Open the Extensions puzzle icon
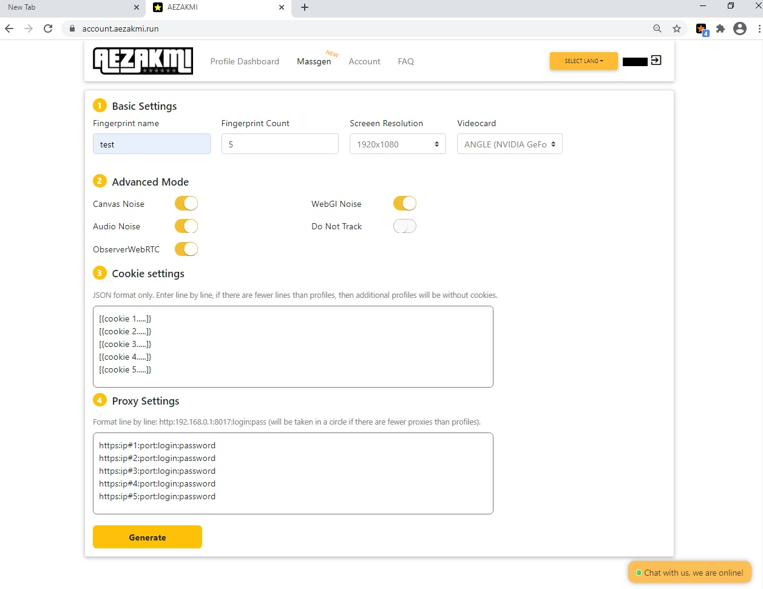This screenshot has width=763, height=589. [x=721, y=29]
